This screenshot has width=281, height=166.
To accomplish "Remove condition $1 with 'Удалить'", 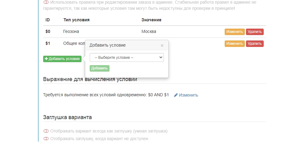I will pos(255,44).
